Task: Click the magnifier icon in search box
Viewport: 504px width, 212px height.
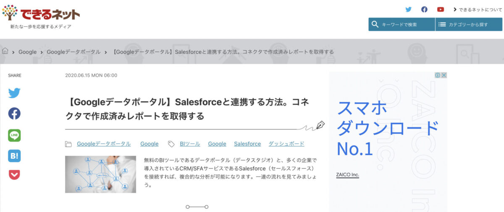Action: coord(375,24)
